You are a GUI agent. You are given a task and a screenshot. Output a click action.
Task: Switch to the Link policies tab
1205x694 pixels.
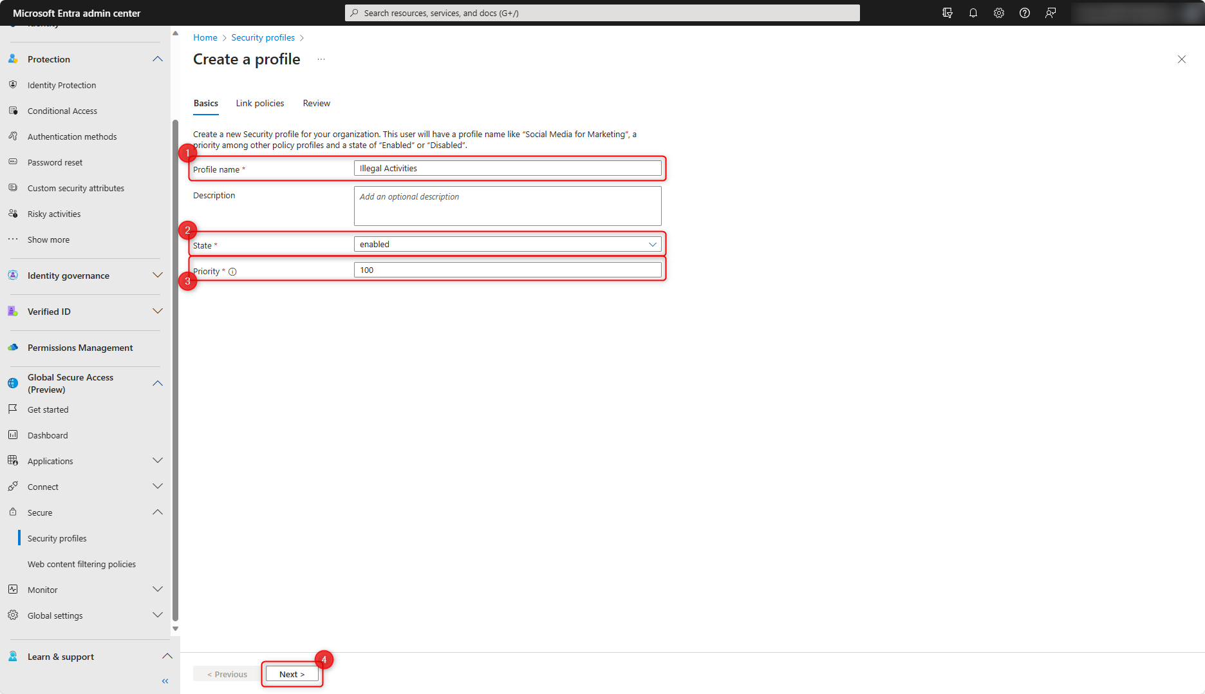click(259, 103)
